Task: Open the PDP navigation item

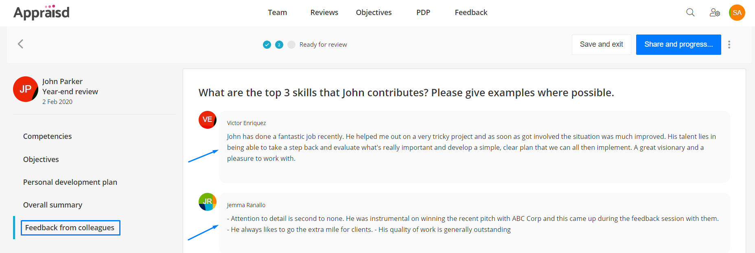Action: point(423,13)
